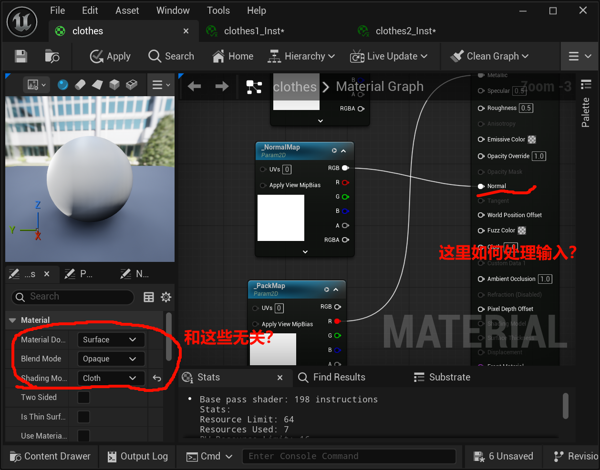Image resolution: width=600 pixels, height=470 pixels.
Task: Click the _NormalMap red R output pin
Action: [x=346, y=182]
